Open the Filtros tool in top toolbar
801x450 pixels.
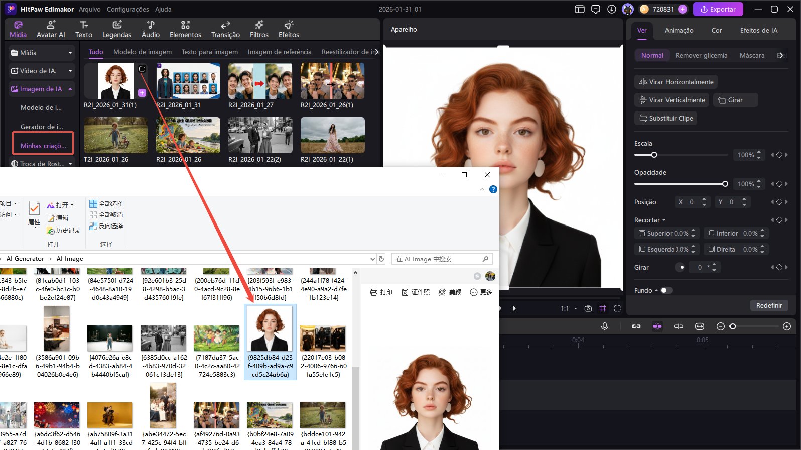(x=259, y=29)
